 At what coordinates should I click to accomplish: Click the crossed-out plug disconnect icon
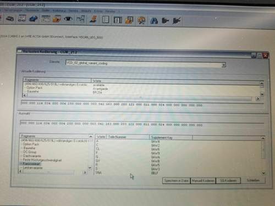click(x=177, y=21)
